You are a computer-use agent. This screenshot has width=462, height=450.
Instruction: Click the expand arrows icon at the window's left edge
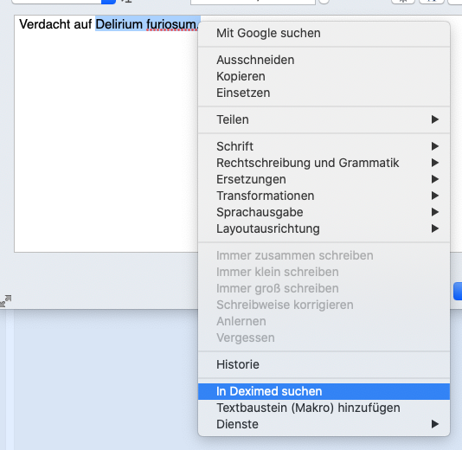5,301
